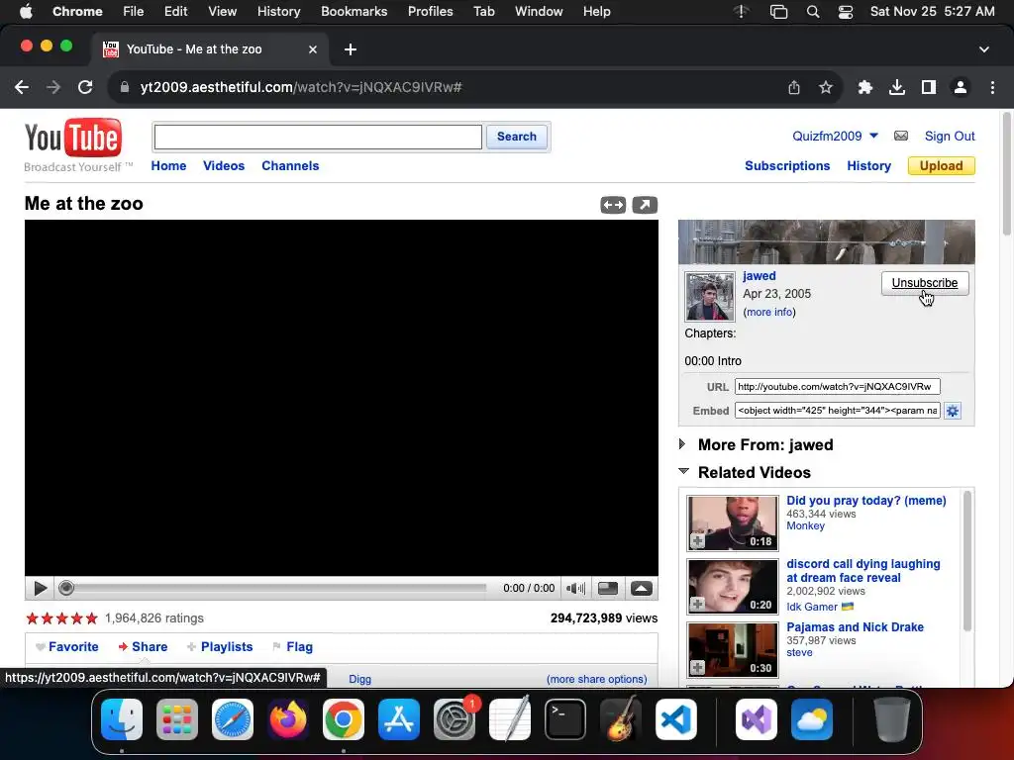Image resolution: width=1014 pixels, height=760 pixels.
Task: Open the inbox envelope icon
Action: coord(901,136)
